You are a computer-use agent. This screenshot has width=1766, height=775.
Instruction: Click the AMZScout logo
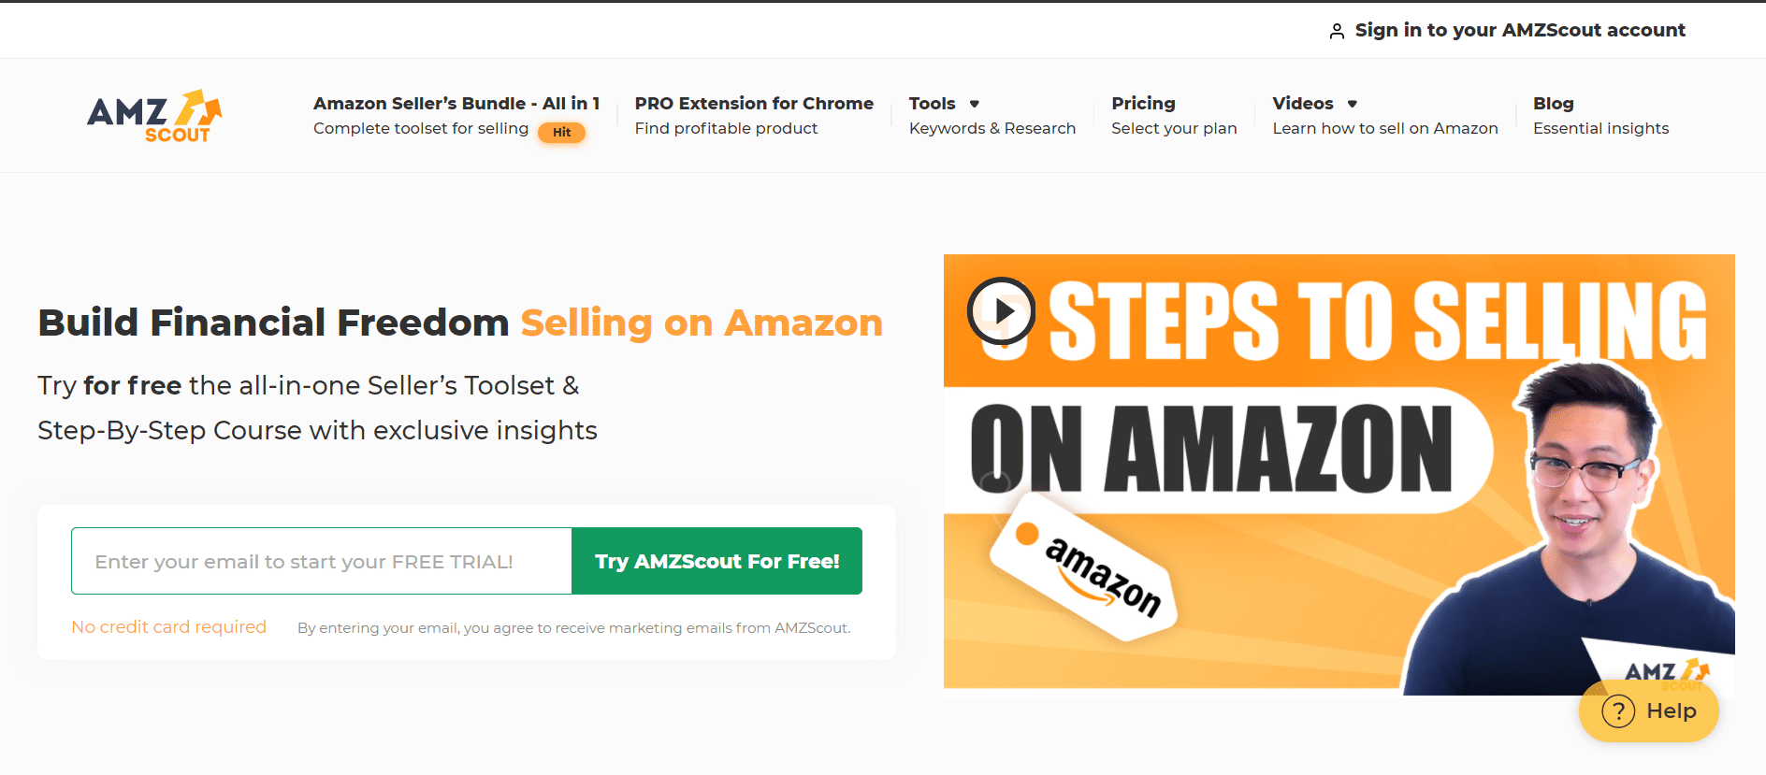pos(154,116)
